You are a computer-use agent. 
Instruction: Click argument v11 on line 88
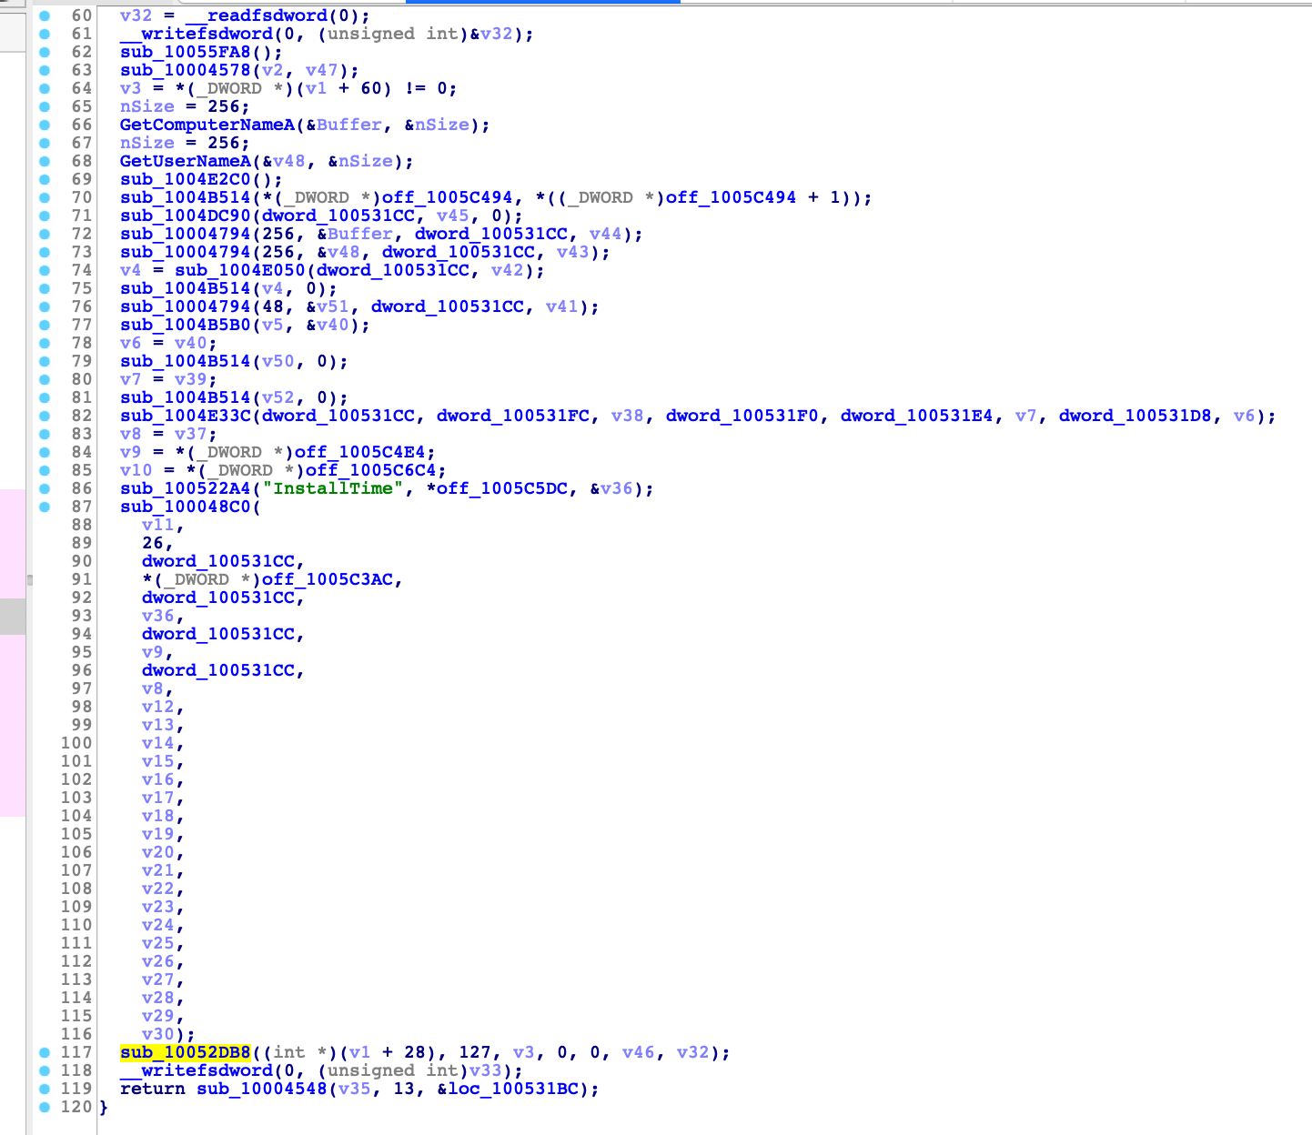tap(157, 525)
